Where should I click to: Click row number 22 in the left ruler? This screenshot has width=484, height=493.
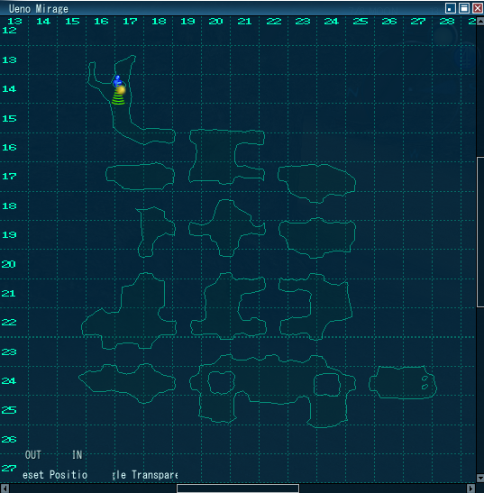tap(9, 322)
